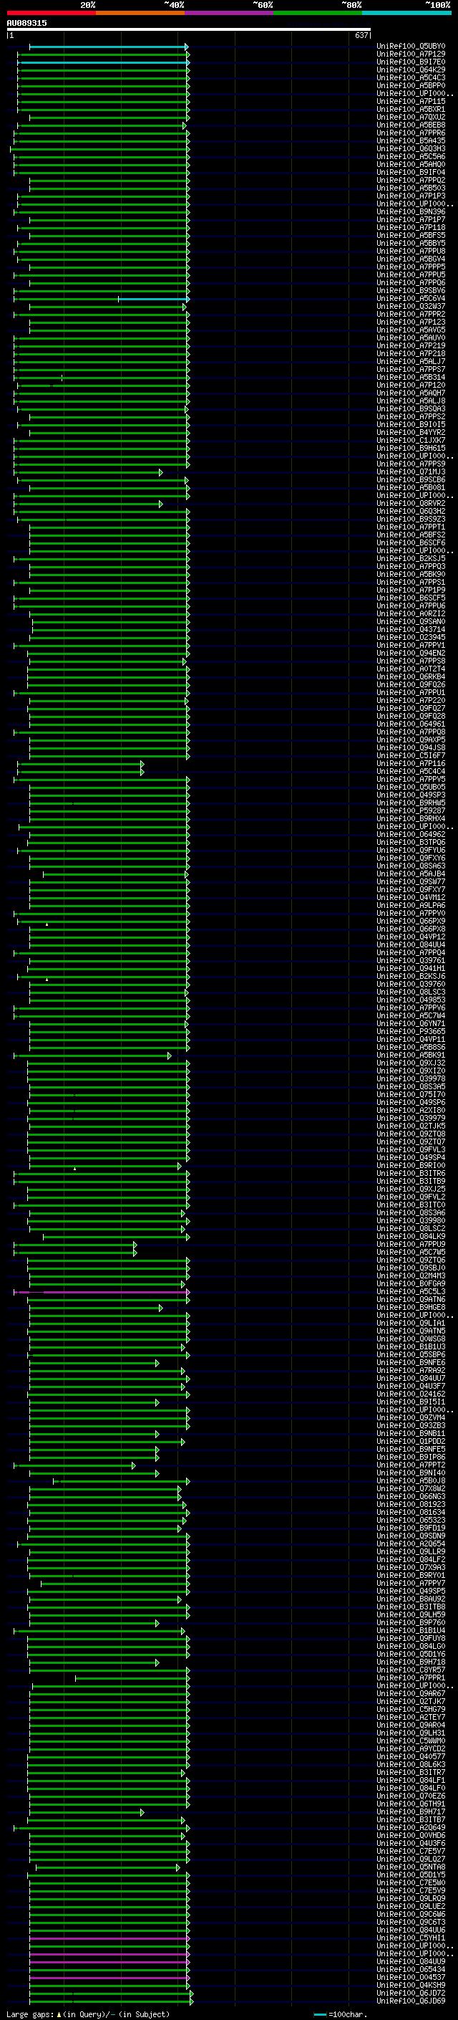Select the UniRef100_O04537 label
Screen dimensions: 458x2020
411,1977
